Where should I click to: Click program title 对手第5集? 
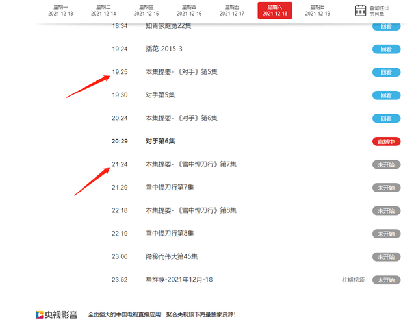click(x=161, y=95)
